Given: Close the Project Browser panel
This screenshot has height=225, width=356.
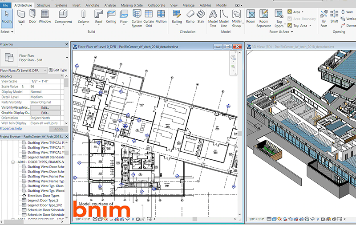Looking at the screenshot, I should pos(66,137).
